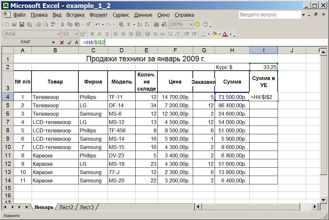
Task: Open the Файл menu
Action: (x=20, y=15)
